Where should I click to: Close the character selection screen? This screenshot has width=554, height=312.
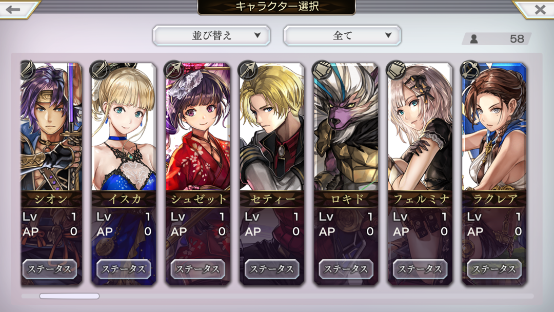tap(539, 9)
